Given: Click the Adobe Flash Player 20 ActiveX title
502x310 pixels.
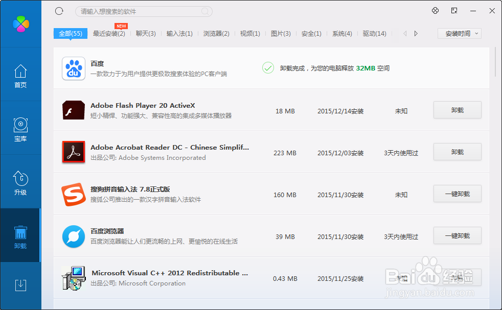Looking at the screenshot, I should click(143, 106).
